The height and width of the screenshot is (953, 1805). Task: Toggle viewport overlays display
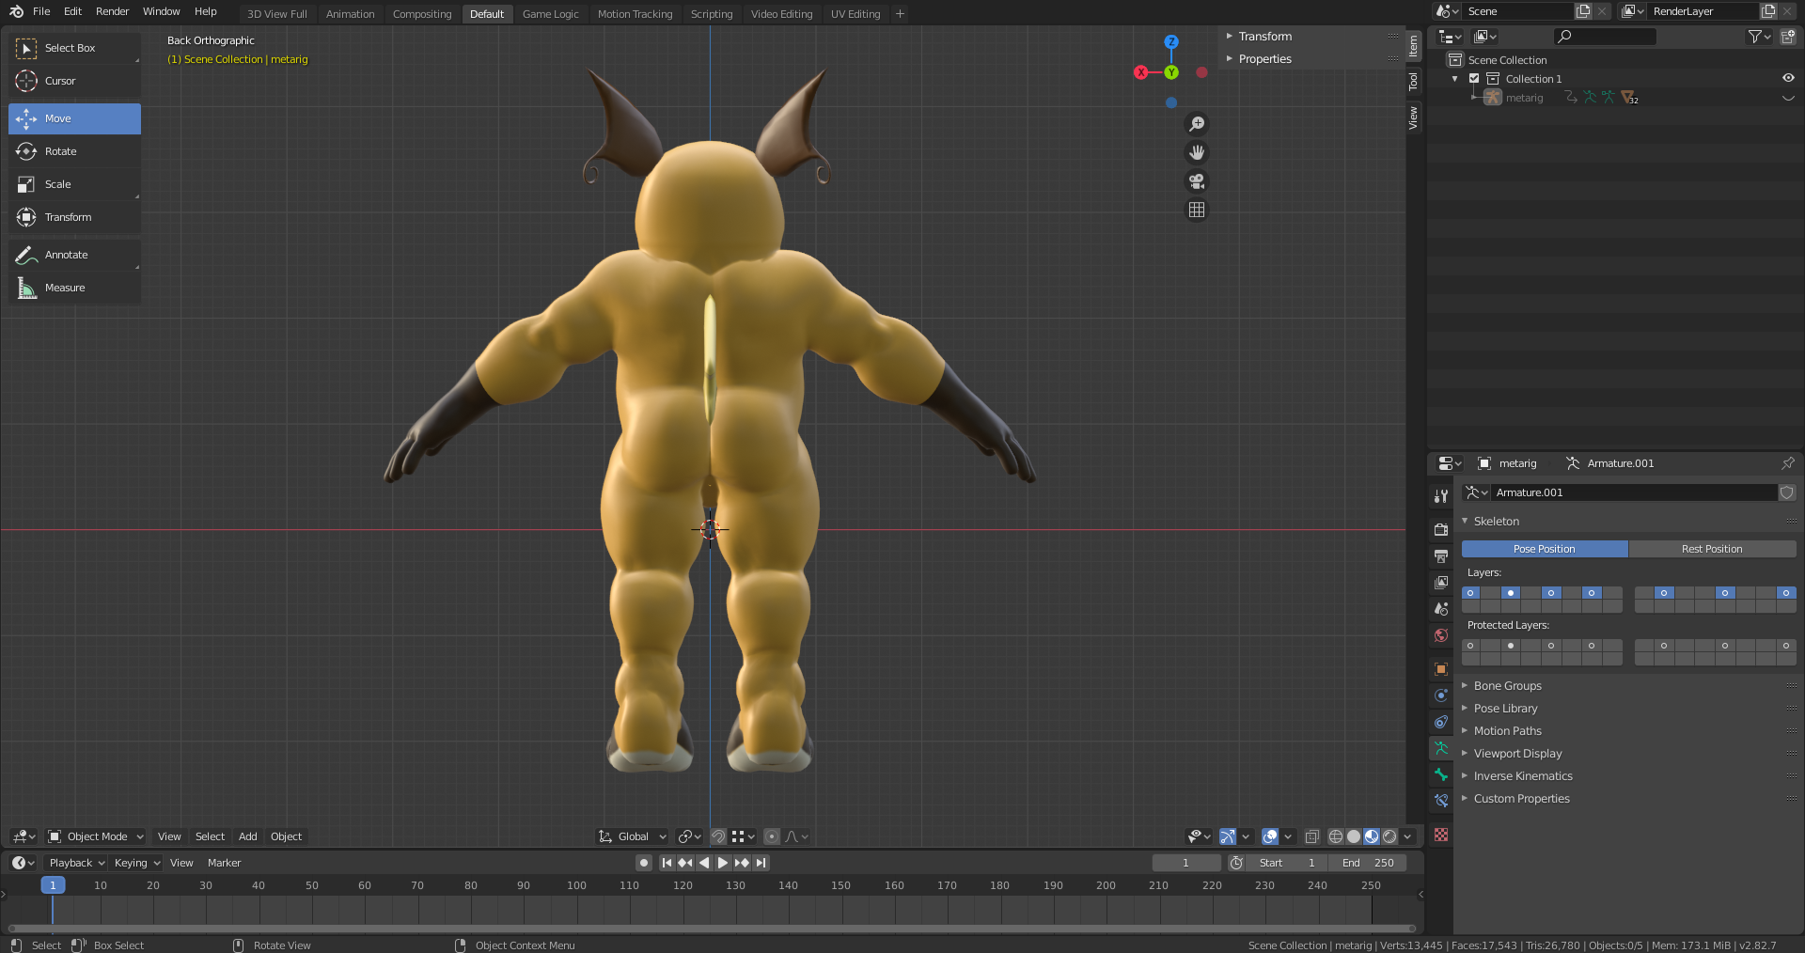[1270, 836]
